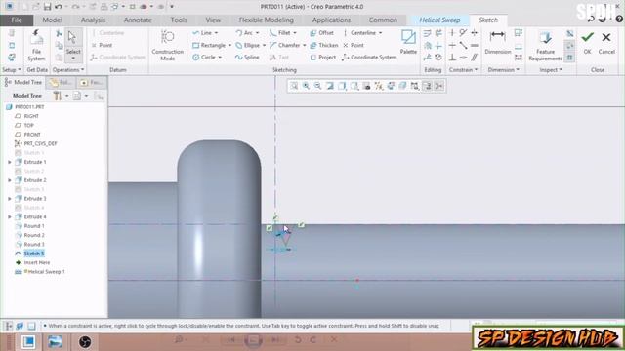This screenshot has width=625, height=351.
Task: Open the sketcher Palette
Action: [x=408, y=42]
